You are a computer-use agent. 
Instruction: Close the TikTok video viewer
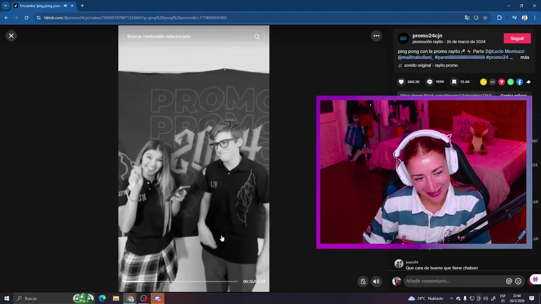(11, 36)
